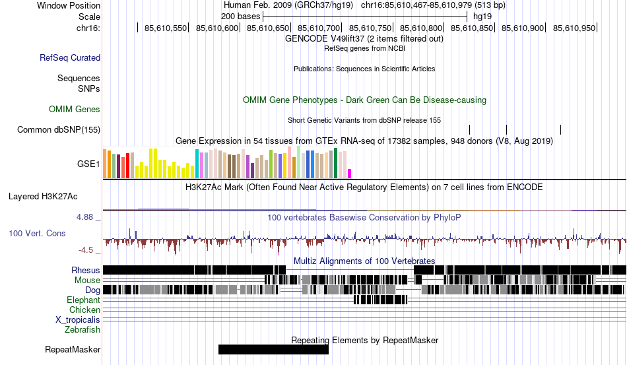Click the cyan bar in GTEx chart
This screenshot has width=627, height=365.
[x=197, y=164]
